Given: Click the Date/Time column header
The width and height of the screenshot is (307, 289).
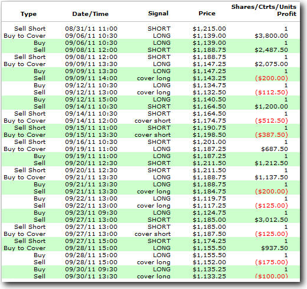Looking at the screenshot, I should pos(90,14).
